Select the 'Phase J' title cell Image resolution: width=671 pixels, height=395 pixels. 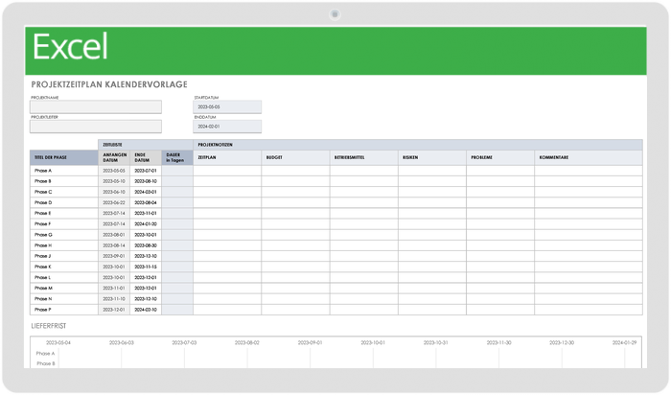point(64,256)
